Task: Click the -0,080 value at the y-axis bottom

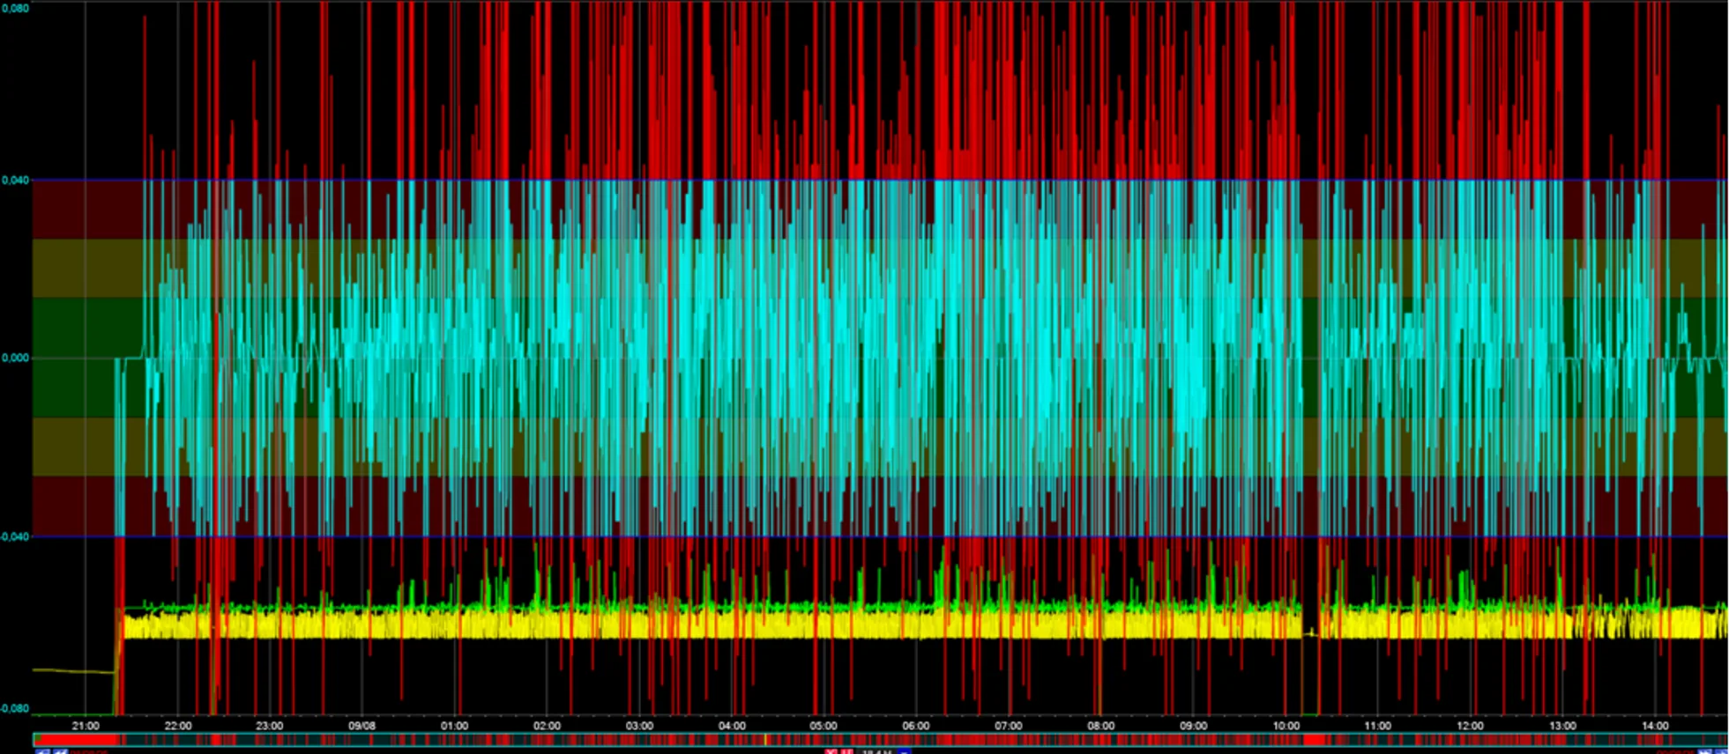Action: pyautogui.click(x=14, y=708)
